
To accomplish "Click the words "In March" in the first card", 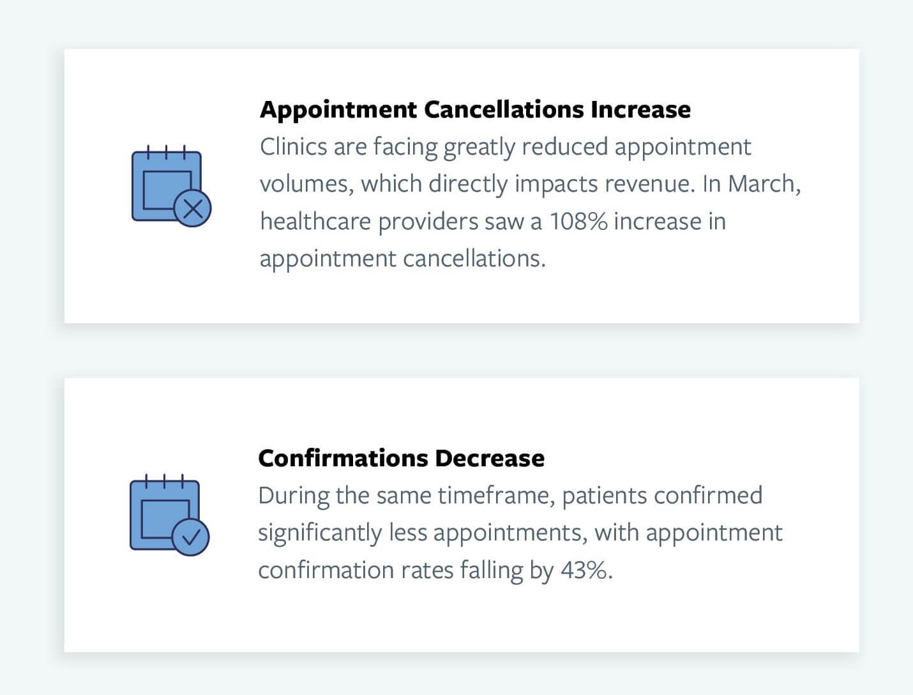I will pyautogui.click(x=750, y=184).
